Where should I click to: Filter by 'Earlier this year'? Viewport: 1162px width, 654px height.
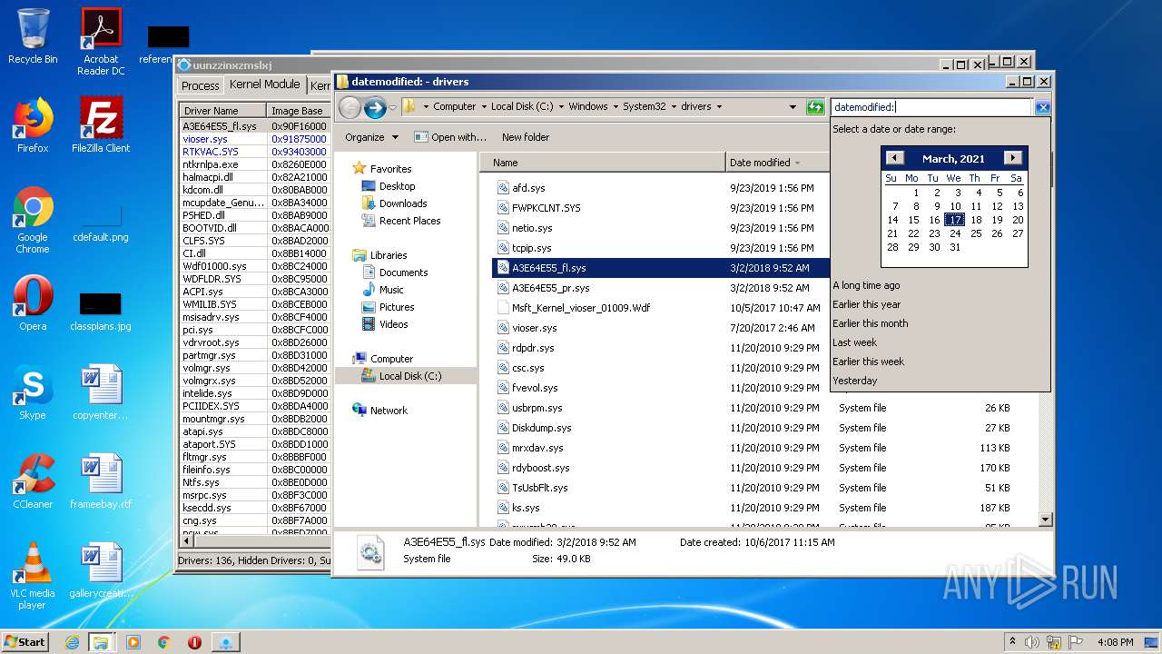pos(866,304)
